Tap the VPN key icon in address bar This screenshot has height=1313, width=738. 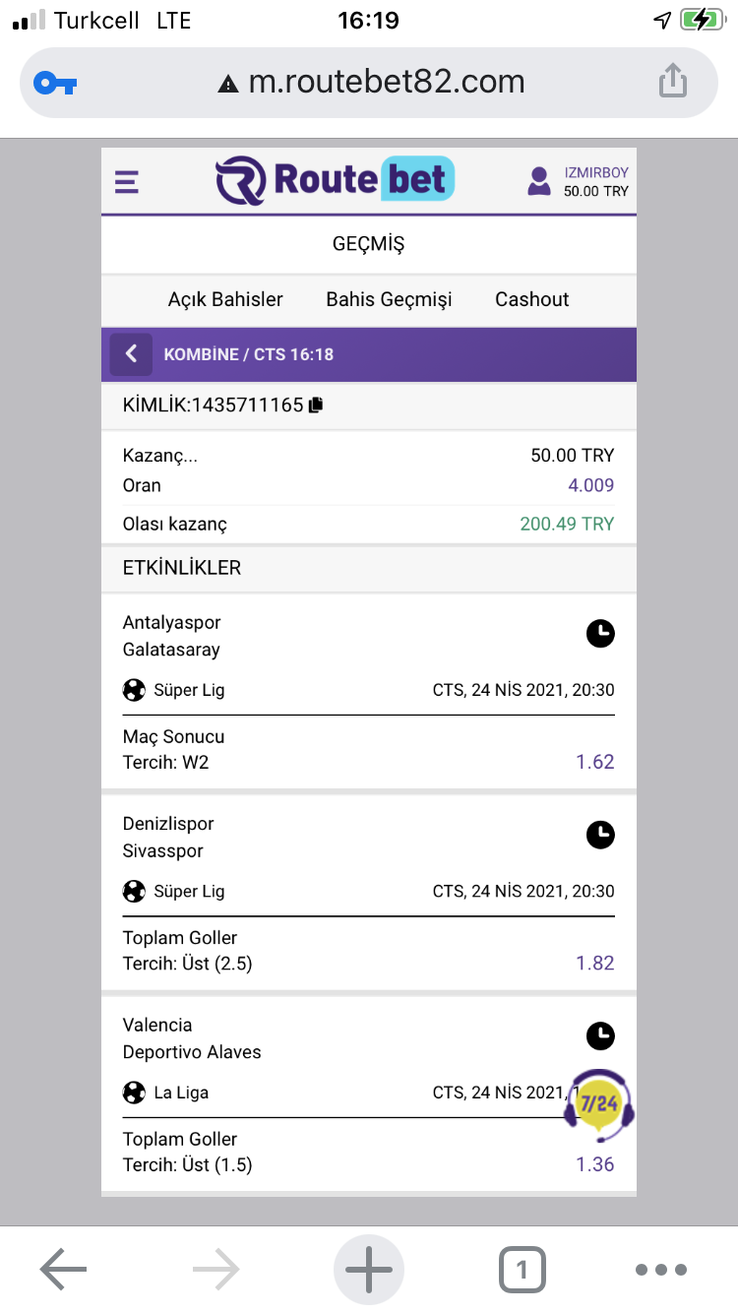point(55,84)
